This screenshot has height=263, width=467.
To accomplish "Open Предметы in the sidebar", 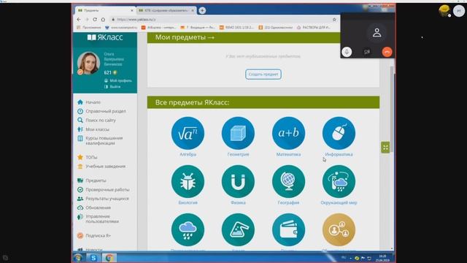I will click(x=92, y=180).
